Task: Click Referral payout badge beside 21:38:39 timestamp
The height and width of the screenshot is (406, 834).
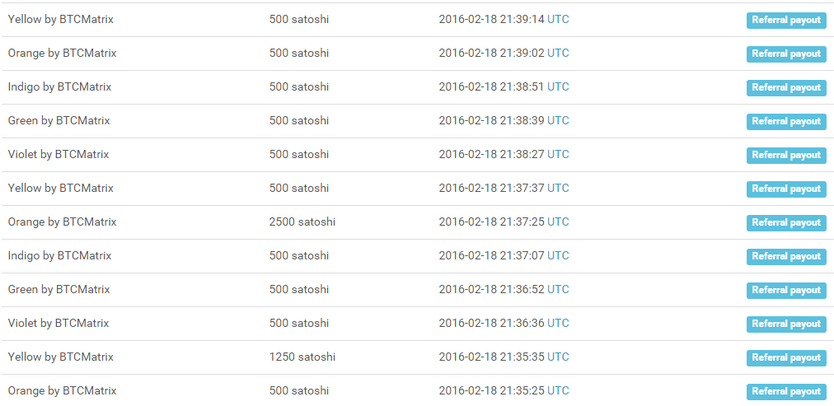Action: [x=786, y=121]
